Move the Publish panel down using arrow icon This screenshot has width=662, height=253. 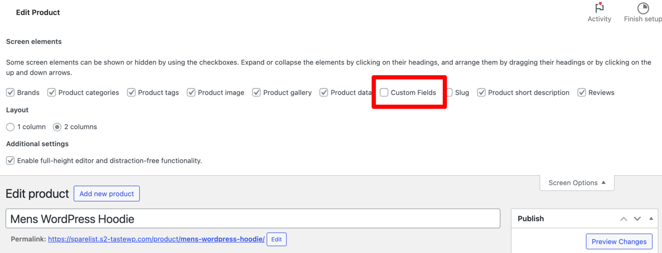[637, 219]
